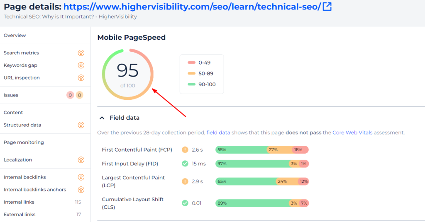Follow the 'field data' hyperlink
The height and width of the screenshot is (222, 425).
pos(218,133)
